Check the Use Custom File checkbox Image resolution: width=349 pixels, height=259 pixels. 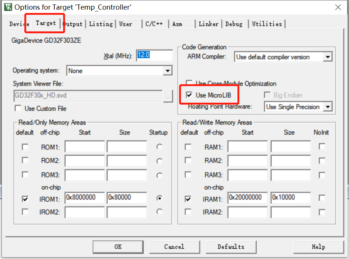[18, 108]
